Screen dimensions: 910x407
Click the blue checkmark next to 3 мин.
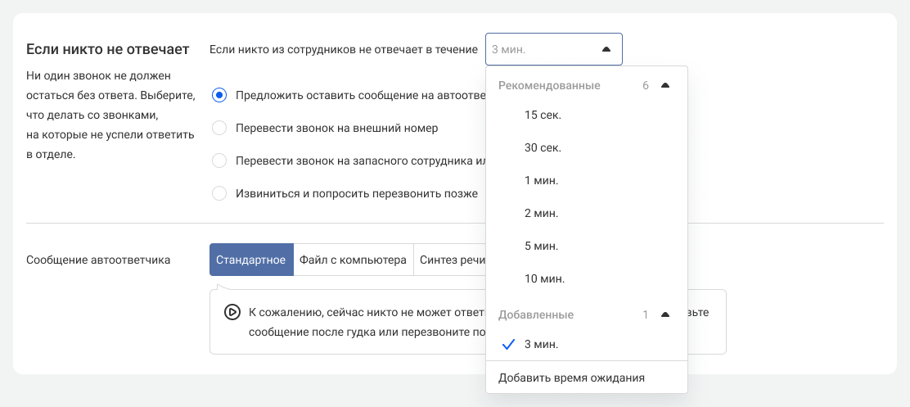pos(508,345)
